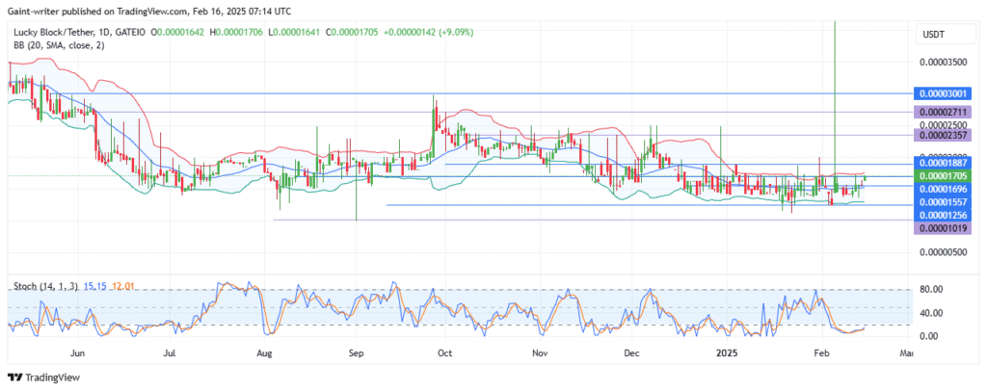The height and width of the screenshot is (391, 987).
Task: Click the Stoch orange value 12.01
Action: point(122,287)
